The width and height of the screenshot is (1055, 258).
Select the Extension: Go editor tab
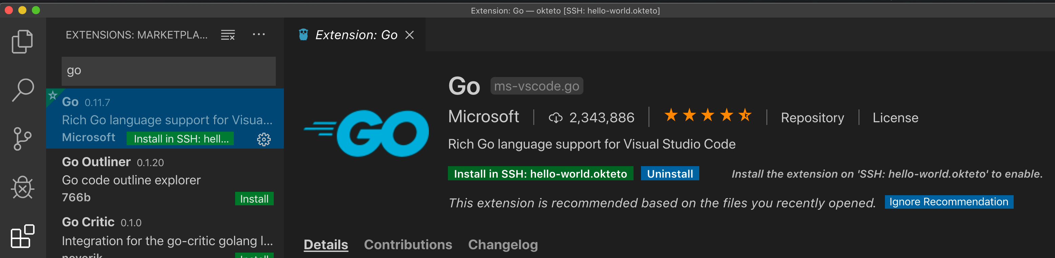(355, 35)
